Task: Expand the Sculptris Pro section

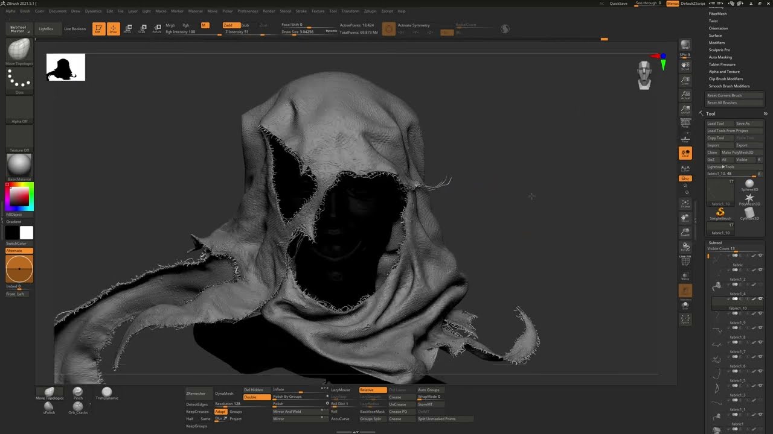Action: 719,50
